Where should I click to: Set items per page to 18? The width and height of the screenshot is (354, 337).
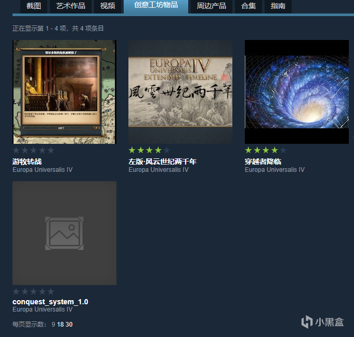pos(60,325)
